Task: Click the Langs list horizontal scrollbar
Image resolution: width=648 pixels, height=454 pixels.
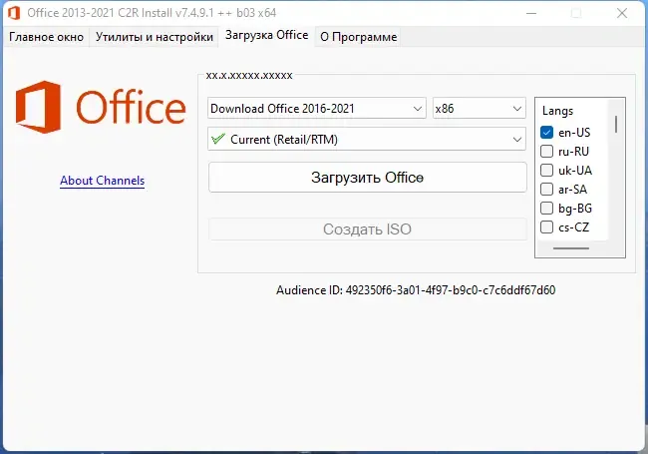Action: pos(571,248)
